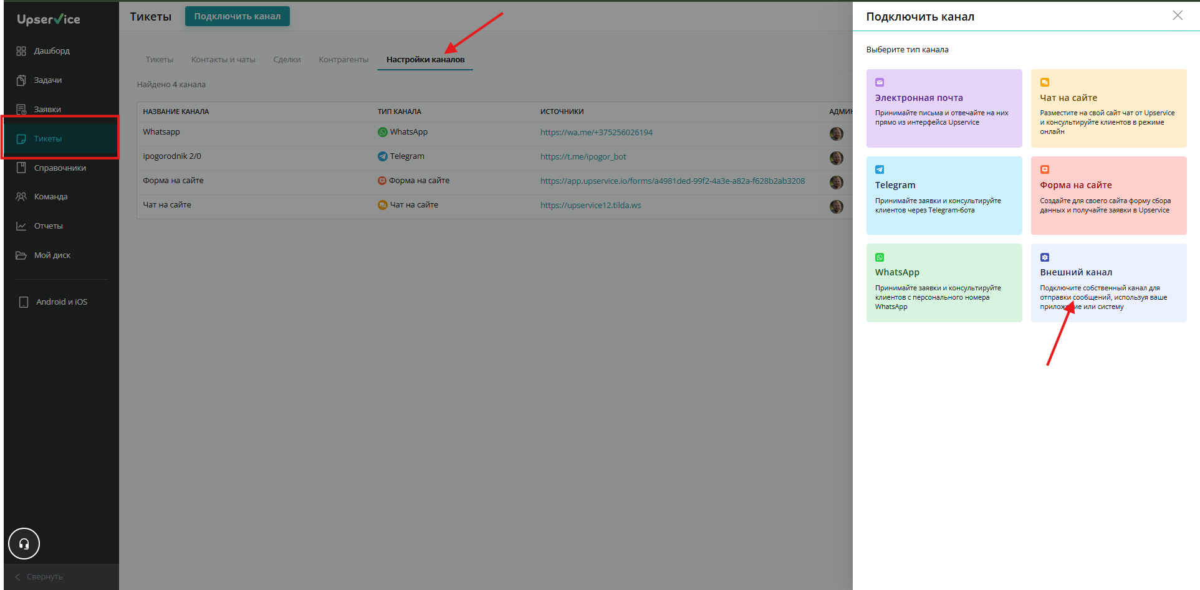The width and height of the screenshot is (1200, 590).
Task: Open the support headset button
Action: point(24,544)
